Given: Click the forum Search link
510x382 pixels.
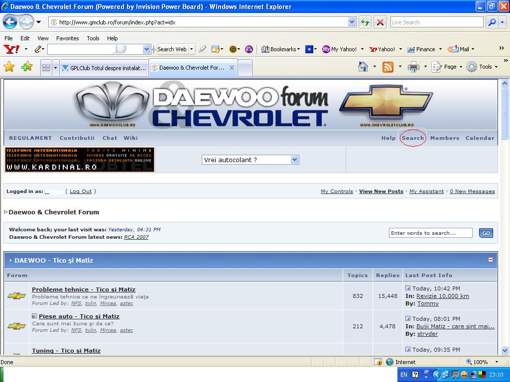Looking at the screenshot, I should coord(413,138).
